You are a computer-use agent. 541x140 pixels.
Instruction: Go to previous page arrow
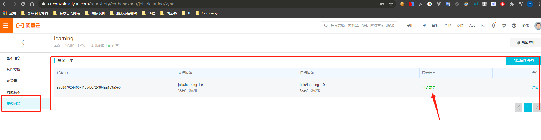coord(519,107)
